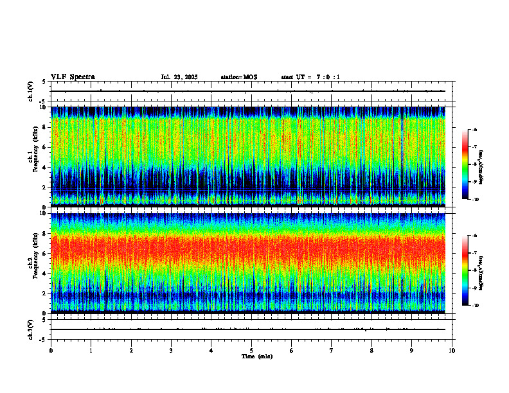Click the "4" kHz tick on ch.1 frequency axis
Viewport: 509px width, 393px height.
coord(45,168)
